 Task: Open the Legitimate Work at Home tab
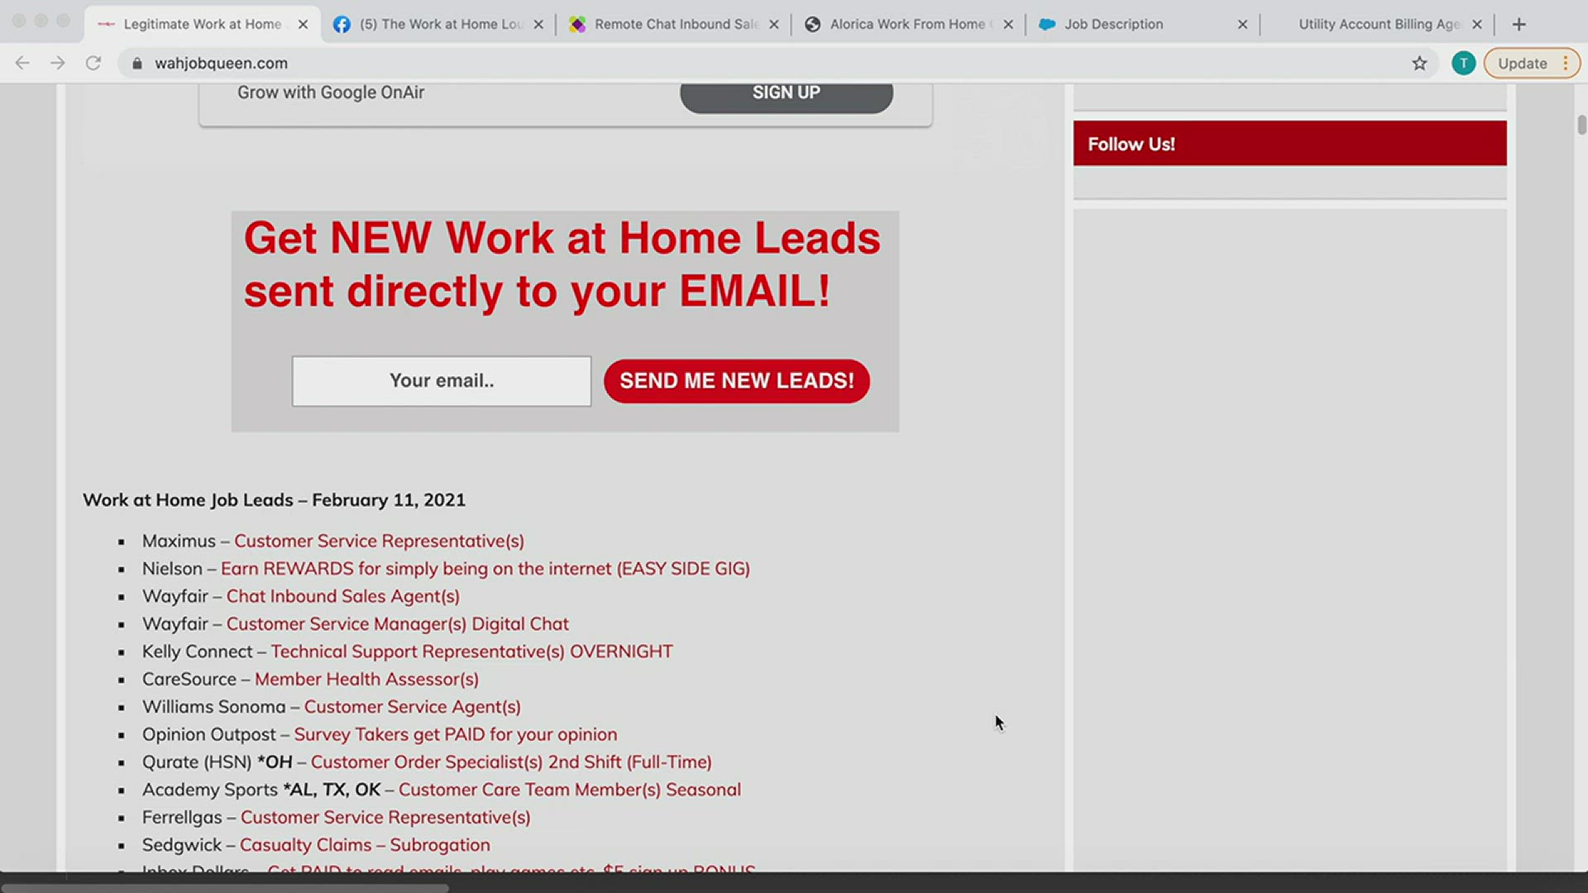tap(203, 24)
